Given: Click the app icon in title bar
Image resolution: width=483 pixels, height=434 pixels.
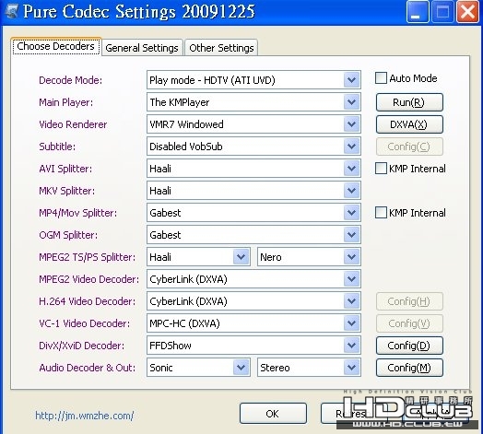Looking at the screenshot, I should click(11, 11).
